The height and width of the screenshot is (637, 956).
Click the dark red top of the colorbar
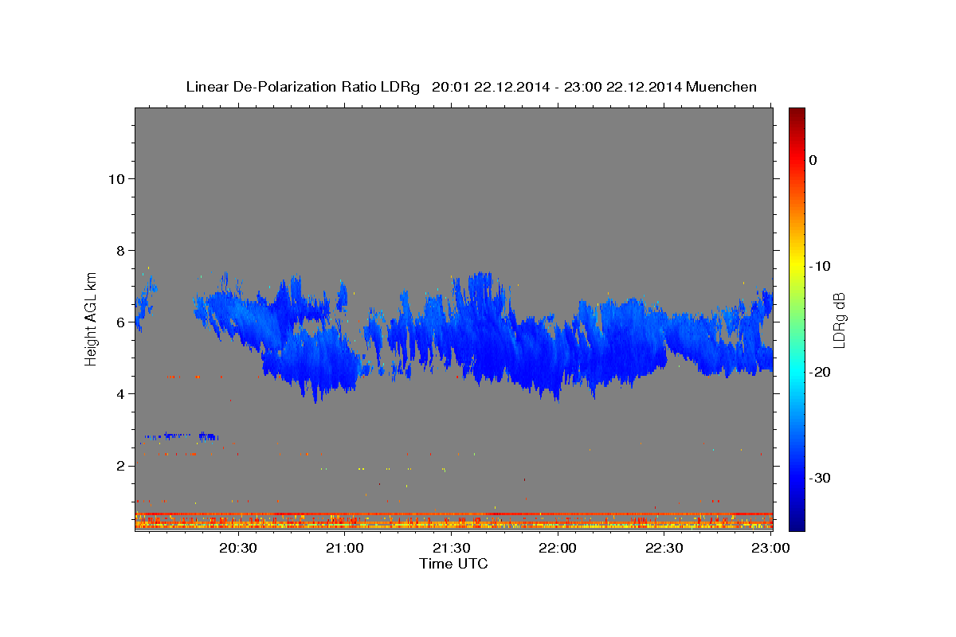click(x=797, y=115)
